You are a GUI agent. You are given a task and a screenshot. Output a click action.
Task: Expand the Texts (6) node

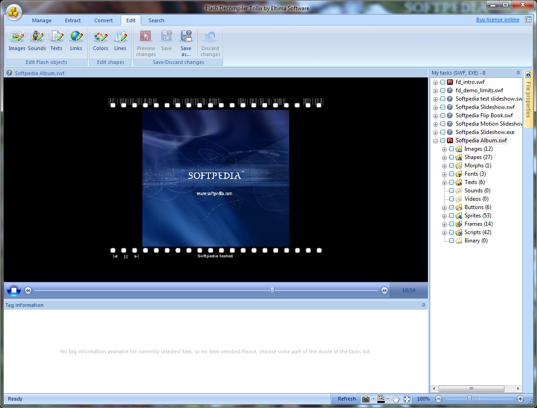tap(444, 183)
